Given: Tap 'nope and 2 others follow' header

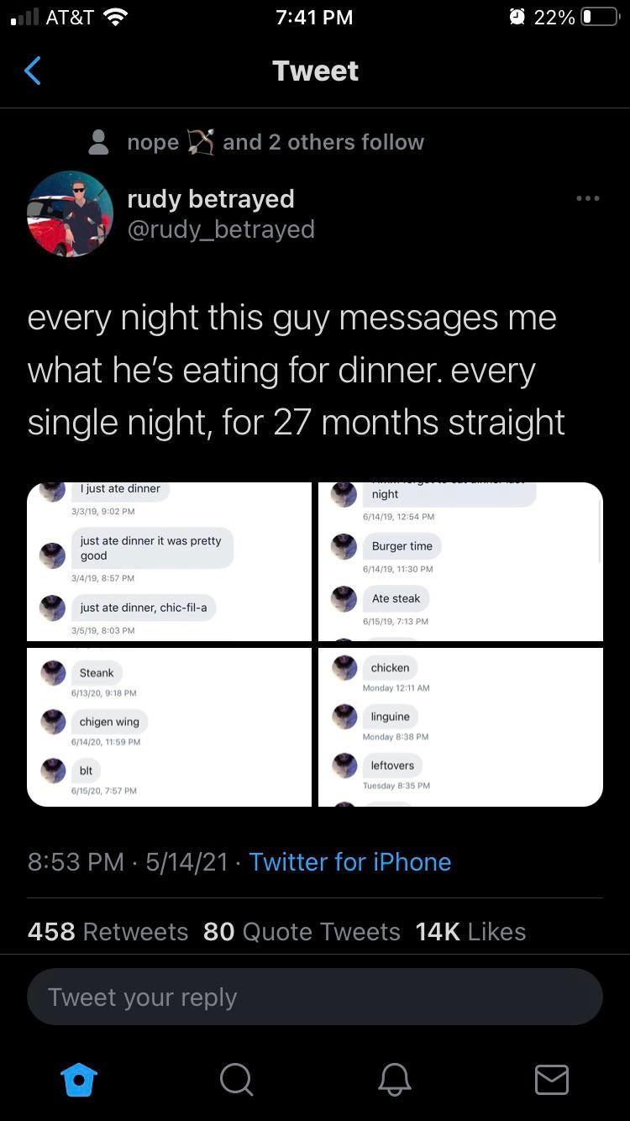Looking at the screenshot, I should tap(276, 141).
